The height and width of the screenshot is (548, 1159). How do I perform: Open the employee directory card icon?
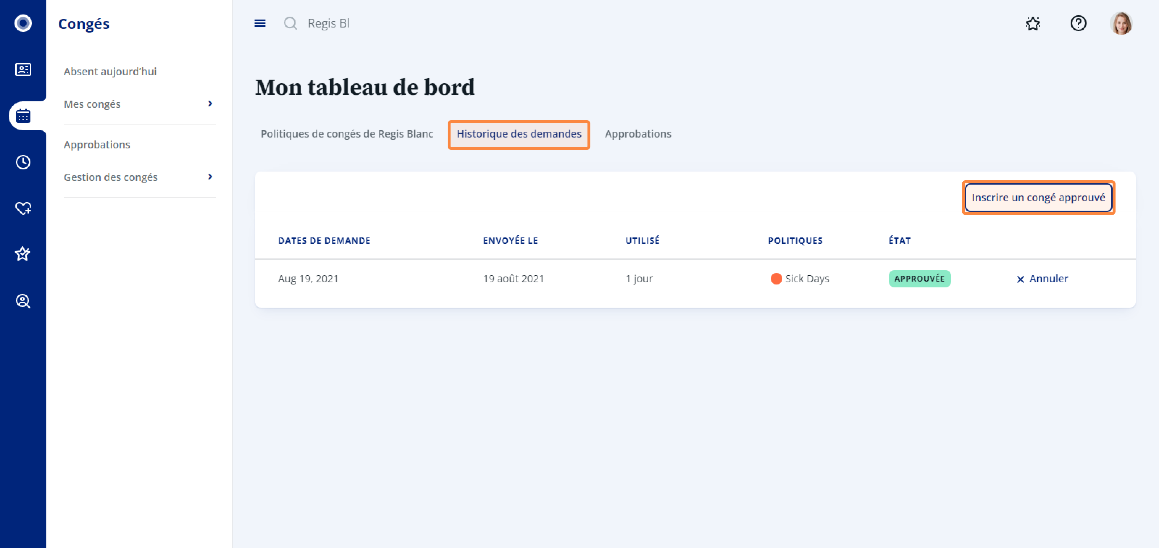(x=23, y=69)
